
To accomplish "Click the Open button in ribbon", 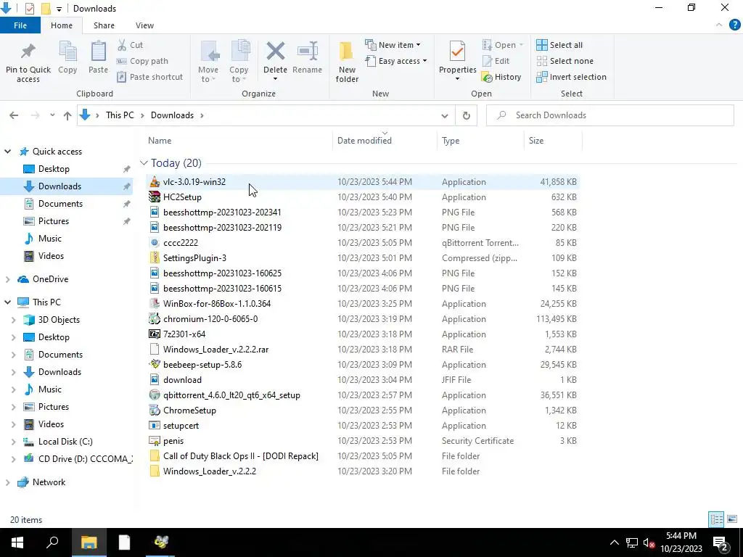I will (503, 45).
